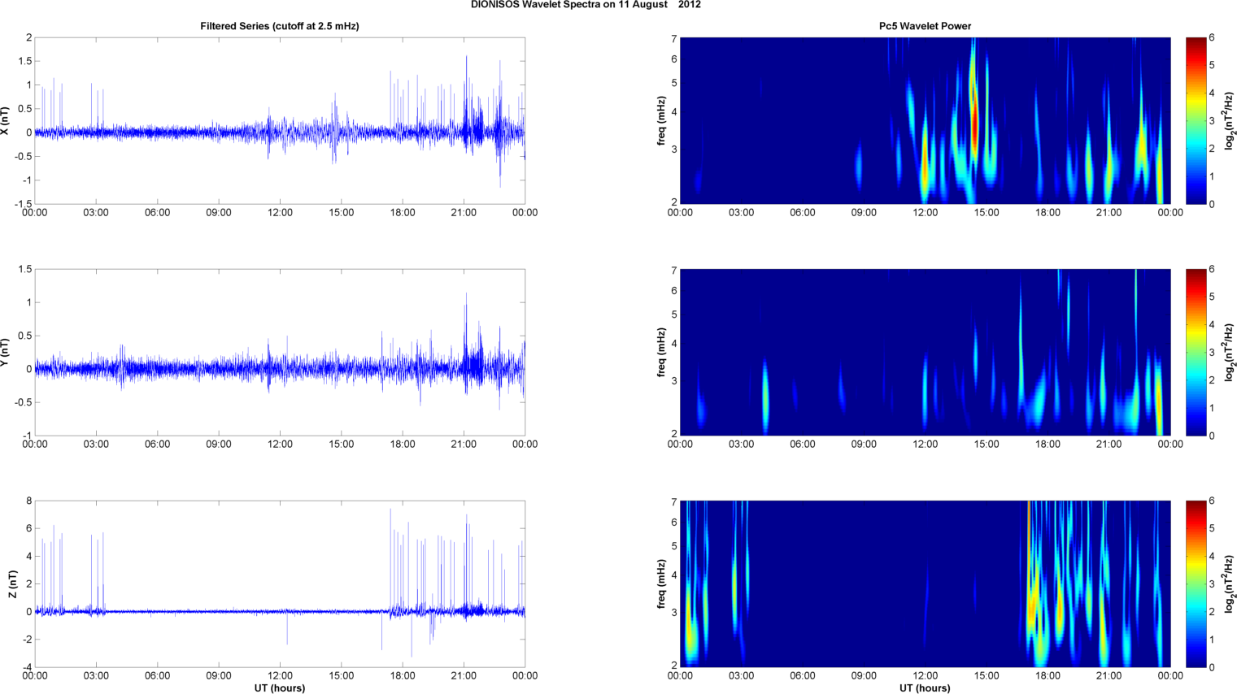1237x694 pixels.
Task: Click the log2(nT²/Hz) label beside the bottom color bar
Action: pos(1229,583)
